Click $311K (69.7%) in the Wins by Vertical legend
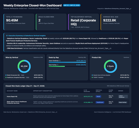Viewport: 139px width, 128px height. pyautogui.click(x=38, y=75)
